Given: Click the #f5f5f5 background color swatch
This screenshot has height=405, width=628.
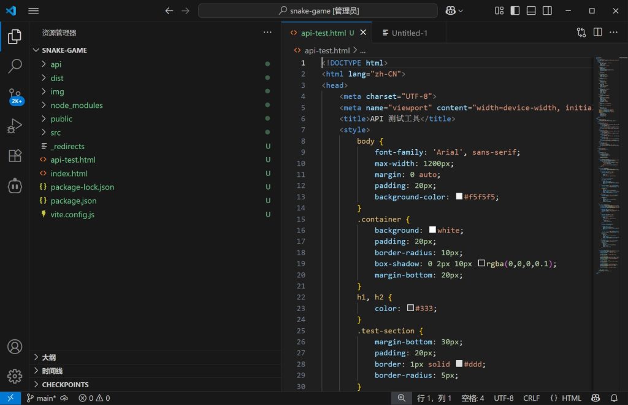Looking at the screenshot, I should [459, 197].
